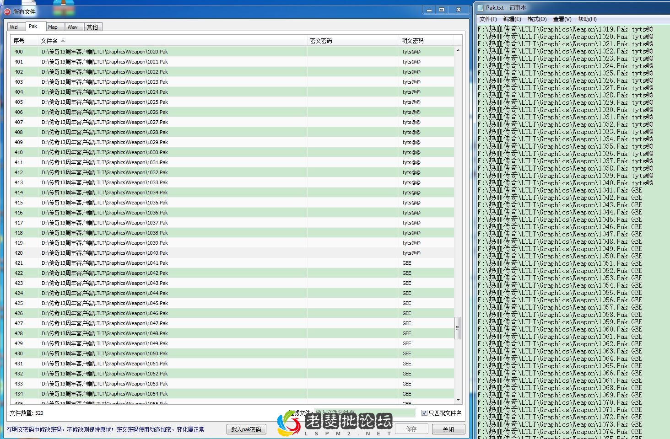Click Notepad line Weapon\1066.Pak
This screenshot has width=670, height=439.
[x=560, y=373]
